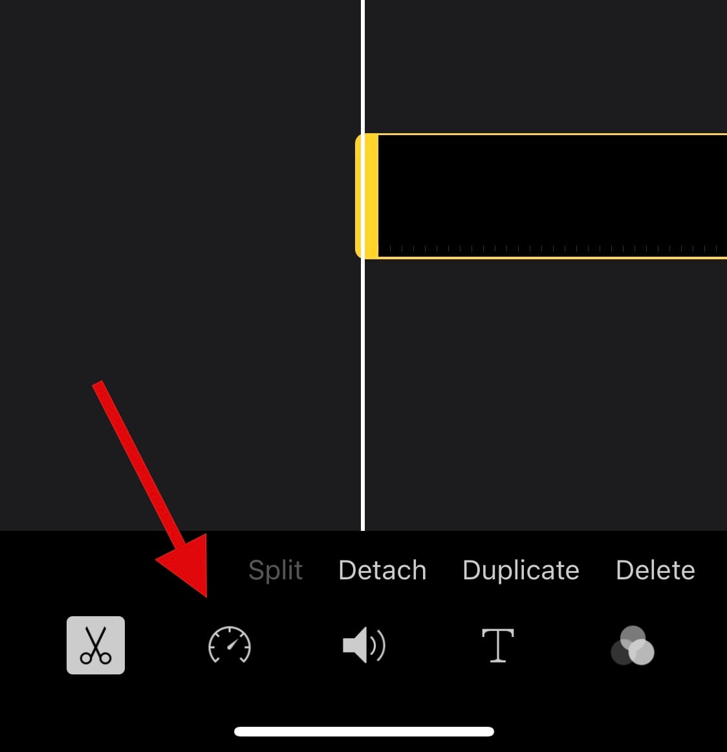Tap the white vertical playhead line
727x752 pixels.
coord(363,67)
